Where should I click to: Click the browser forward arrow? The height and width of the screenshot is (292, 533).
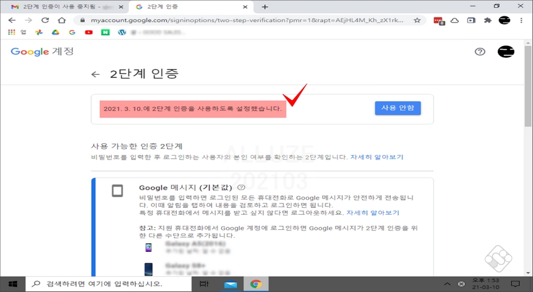click(x=28, y=20)
